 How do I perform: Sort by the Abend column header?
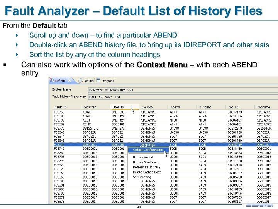(175, 107)
